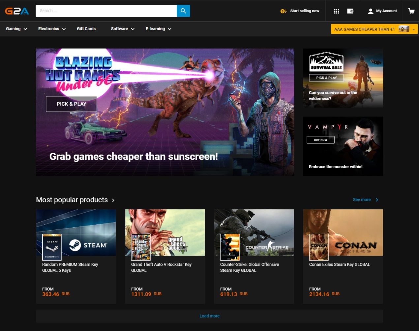Screen dimensions: 419x331
Task: Click the treasure chest icon in banner
Action: click(x=404, y=29)
